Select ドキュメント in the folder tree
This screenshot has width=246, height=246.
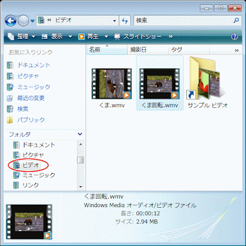coord(34,145)
